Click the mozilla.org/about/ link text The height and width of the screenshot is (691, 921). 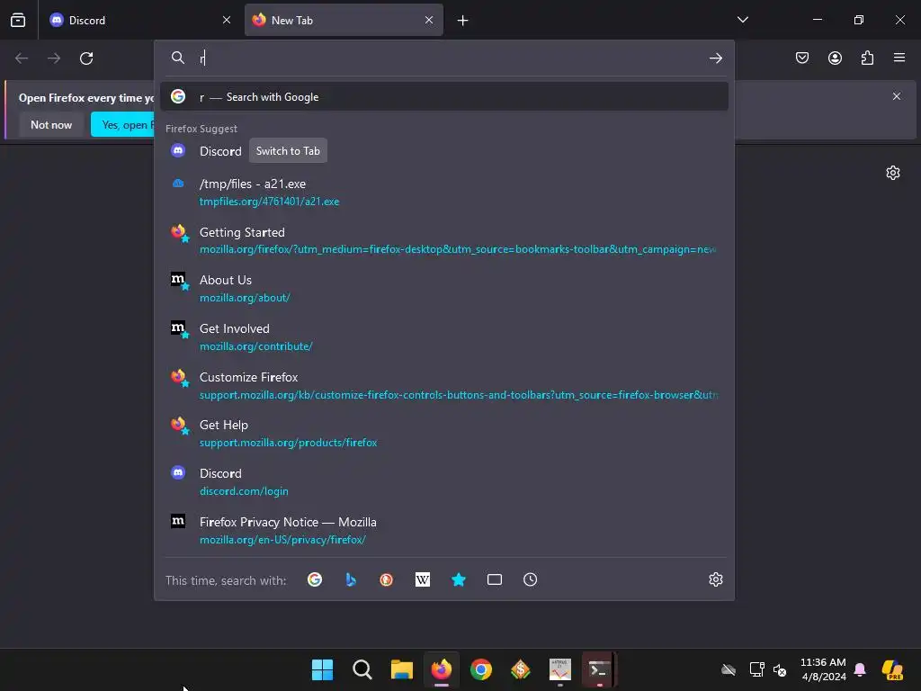245,298
